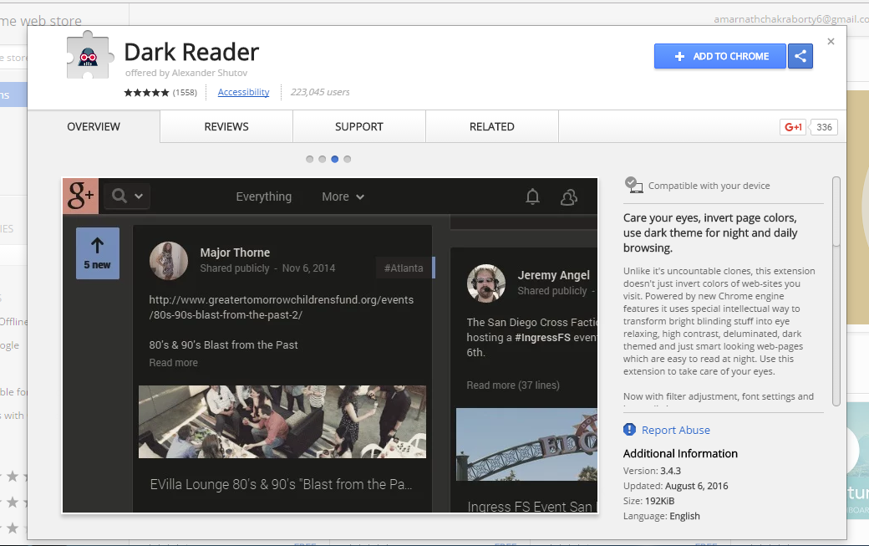Click the 'Care your eyes' summary heading
This screenshot has width=869, height=546.
point(710,232)
